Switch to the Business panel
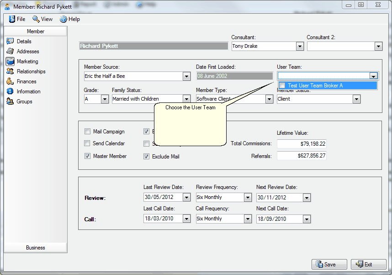The width and height of the screenshot is (392, 275). (36, 248)
